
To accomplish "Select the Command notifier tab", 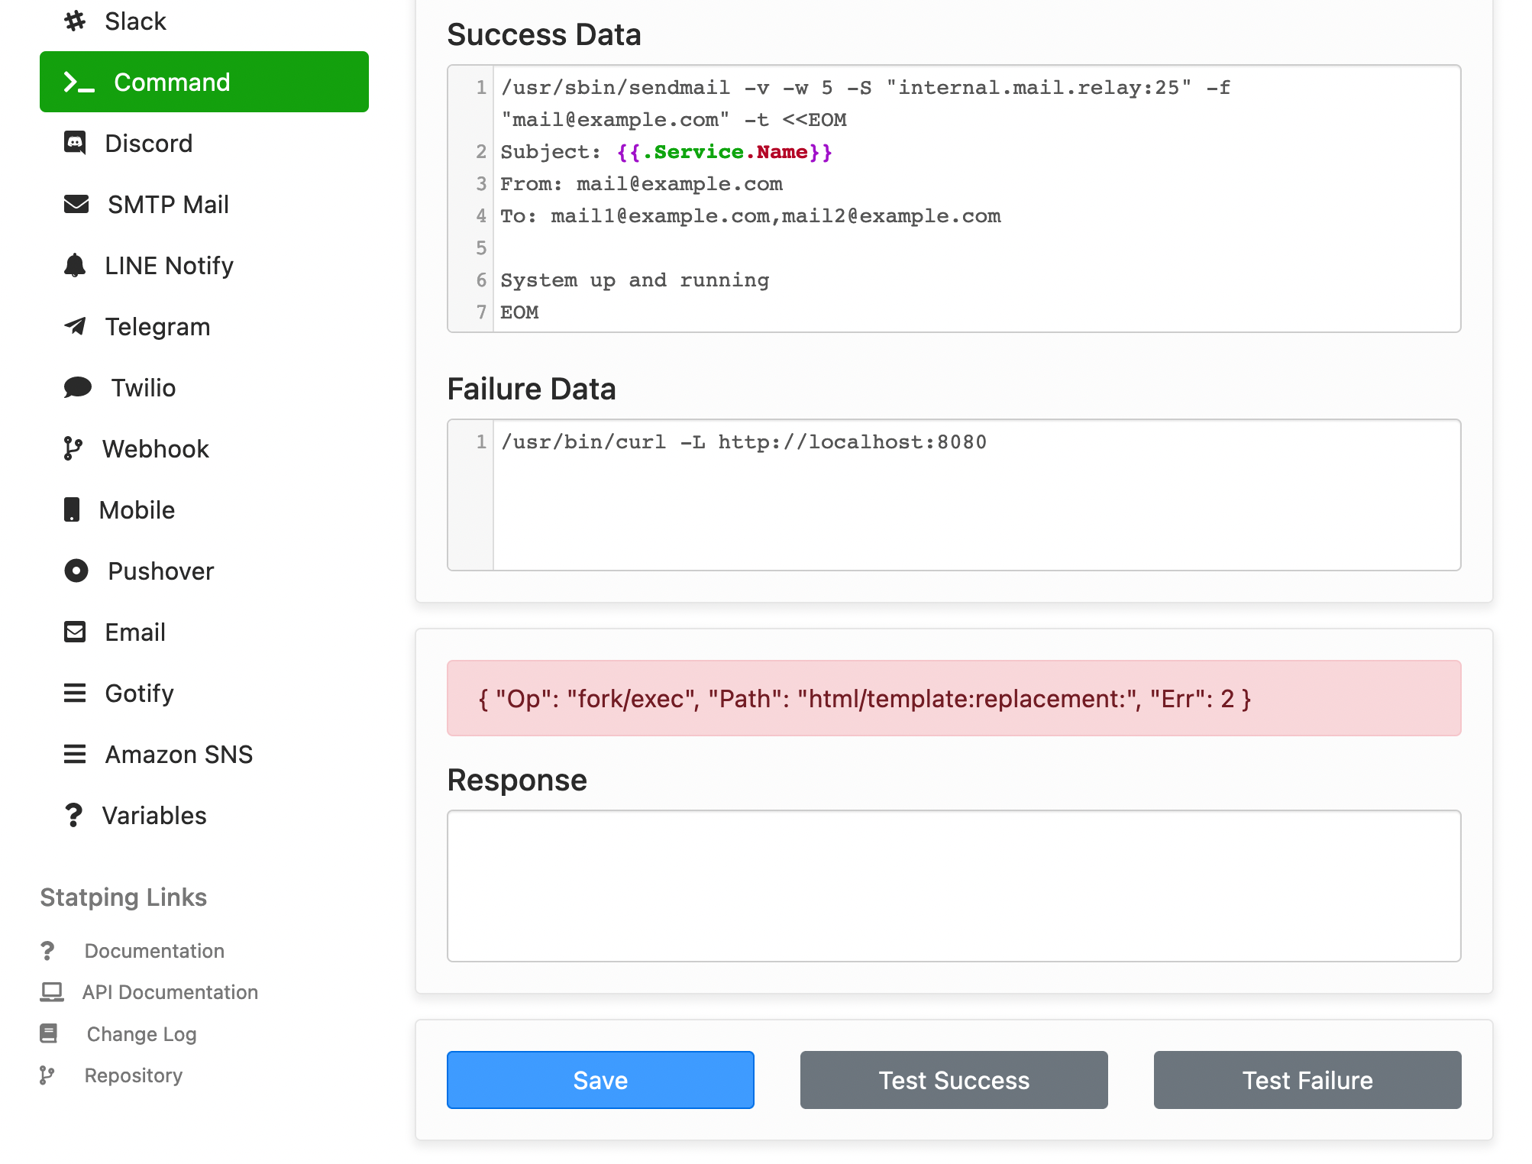I will [x=204, y=82].
